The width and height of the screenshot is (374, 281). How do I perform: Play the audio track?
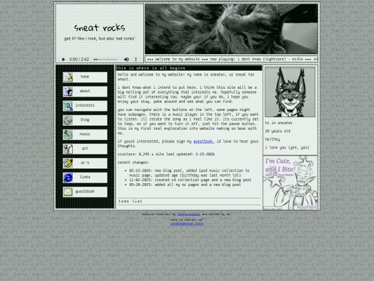pyautogui.click(x=64, y=59)
